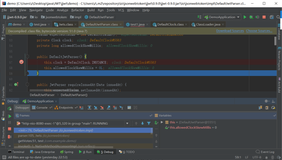The width and height of the screenshot is (282, 160).
Task: Pause program in the debug sidebar
Action: tap(9, 123)
